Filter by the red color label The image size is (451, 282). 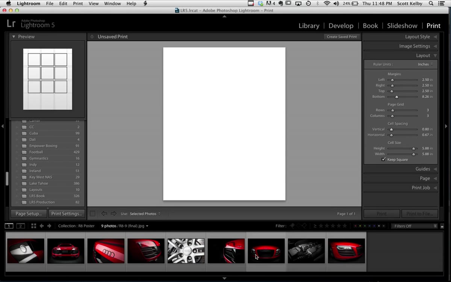[x=356, y=226]
